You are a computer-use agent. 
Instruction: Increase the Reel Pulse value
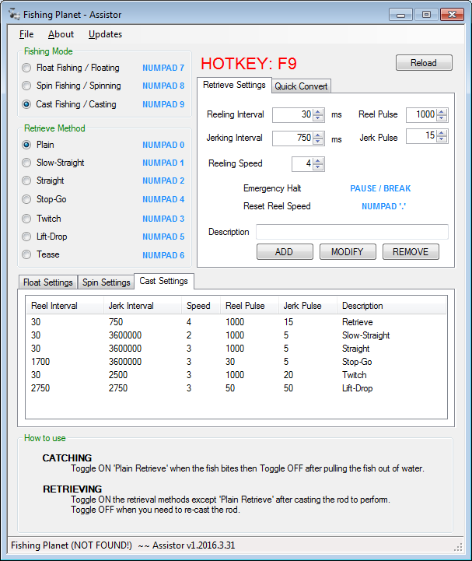[x=442, y=111]
